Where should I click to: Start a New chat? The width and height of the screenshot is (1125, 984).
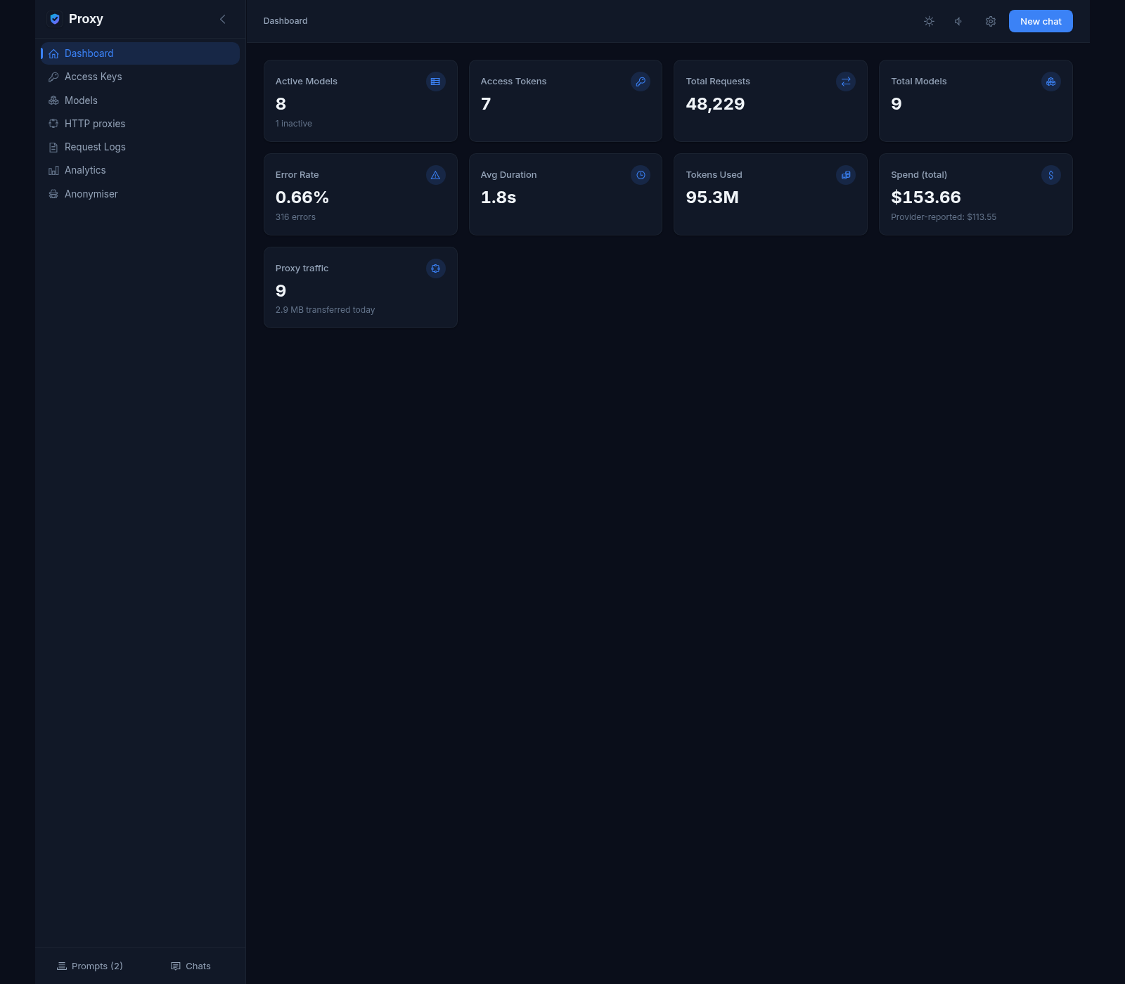coord(1041,21)
